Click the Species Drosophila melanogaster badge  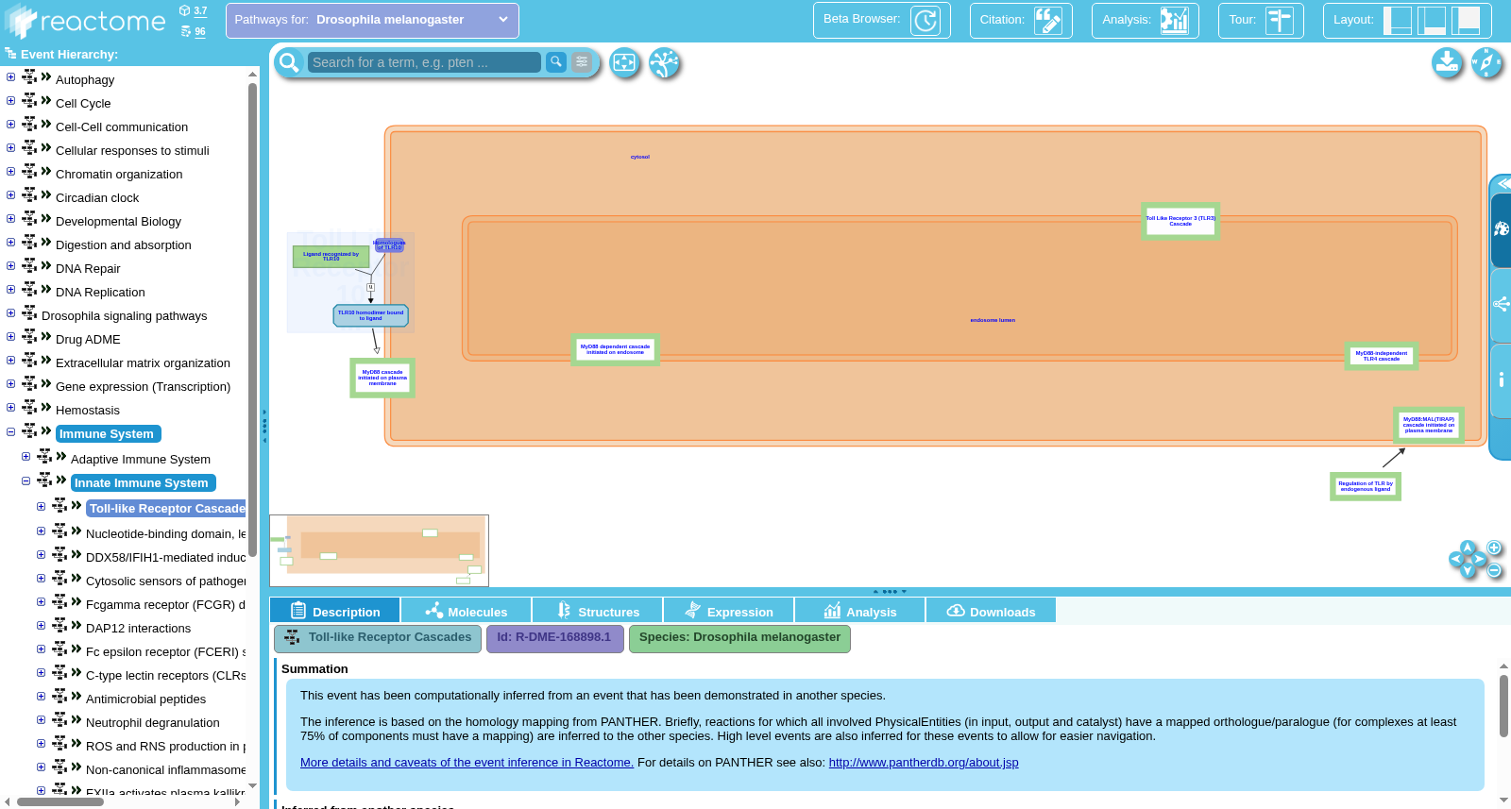pos(739,638)
